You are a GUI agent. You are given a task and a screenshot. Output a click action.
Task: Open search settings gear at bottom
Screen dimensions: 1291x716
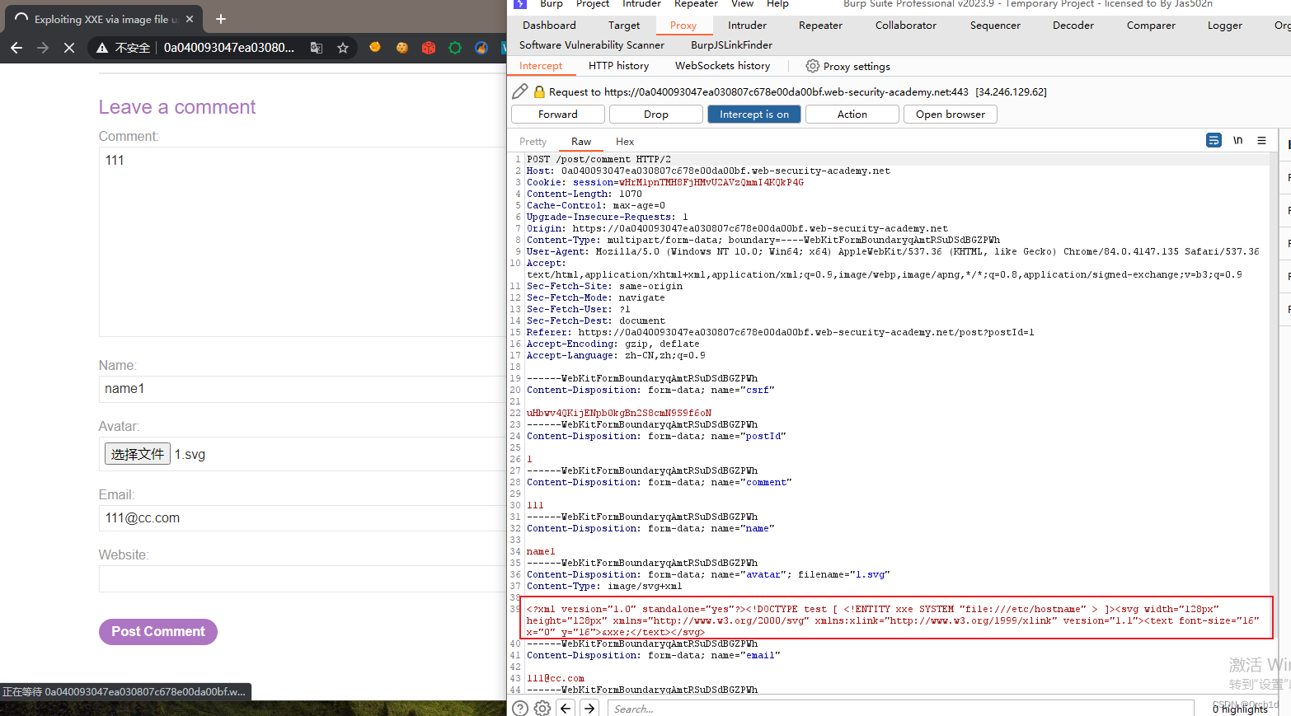[542, 709]
